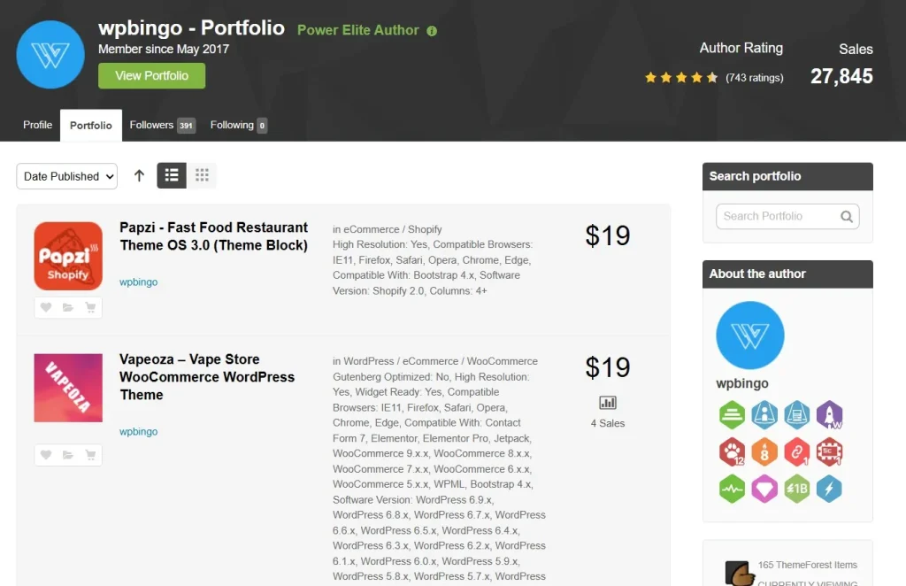Open the Date Published sort dropdown
The height and width of the screenshot is (586, 906).
click(66, 176)
